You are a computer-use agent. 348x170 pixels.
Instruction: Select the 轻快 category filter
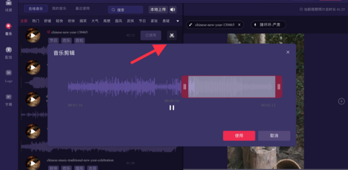(59, 21)
